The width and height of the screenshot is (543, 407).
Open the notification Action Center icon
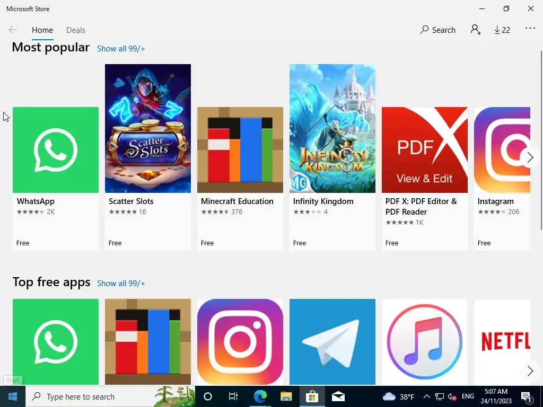(x=527, y=397)
